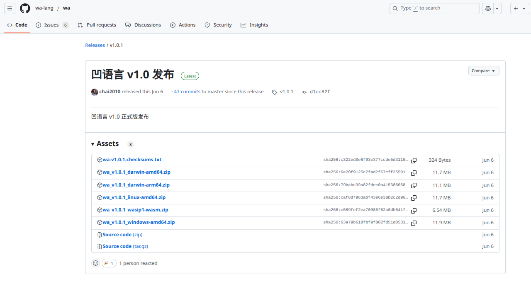This screenshot has height=284, width=531.
Task: Expand the create new plus dropdown
Action: pos(520,8)
